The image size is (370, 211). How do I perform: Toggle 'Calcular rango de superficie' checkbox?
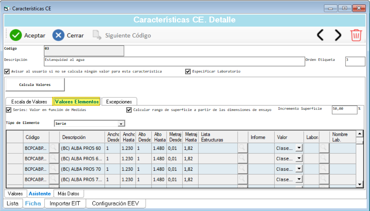pos(129,110)
